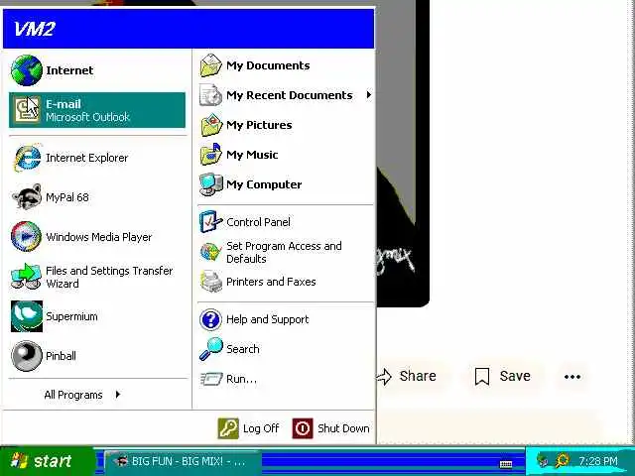The image size is (635, 476).
Task: Click the 7:28 PM clock
Action: [x=598, y=461]
